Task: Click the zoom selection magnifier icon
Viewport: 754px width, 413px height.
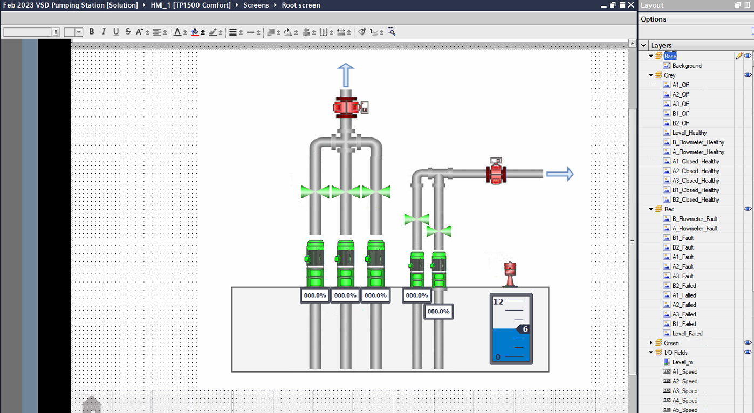Action: coord(392,32)
